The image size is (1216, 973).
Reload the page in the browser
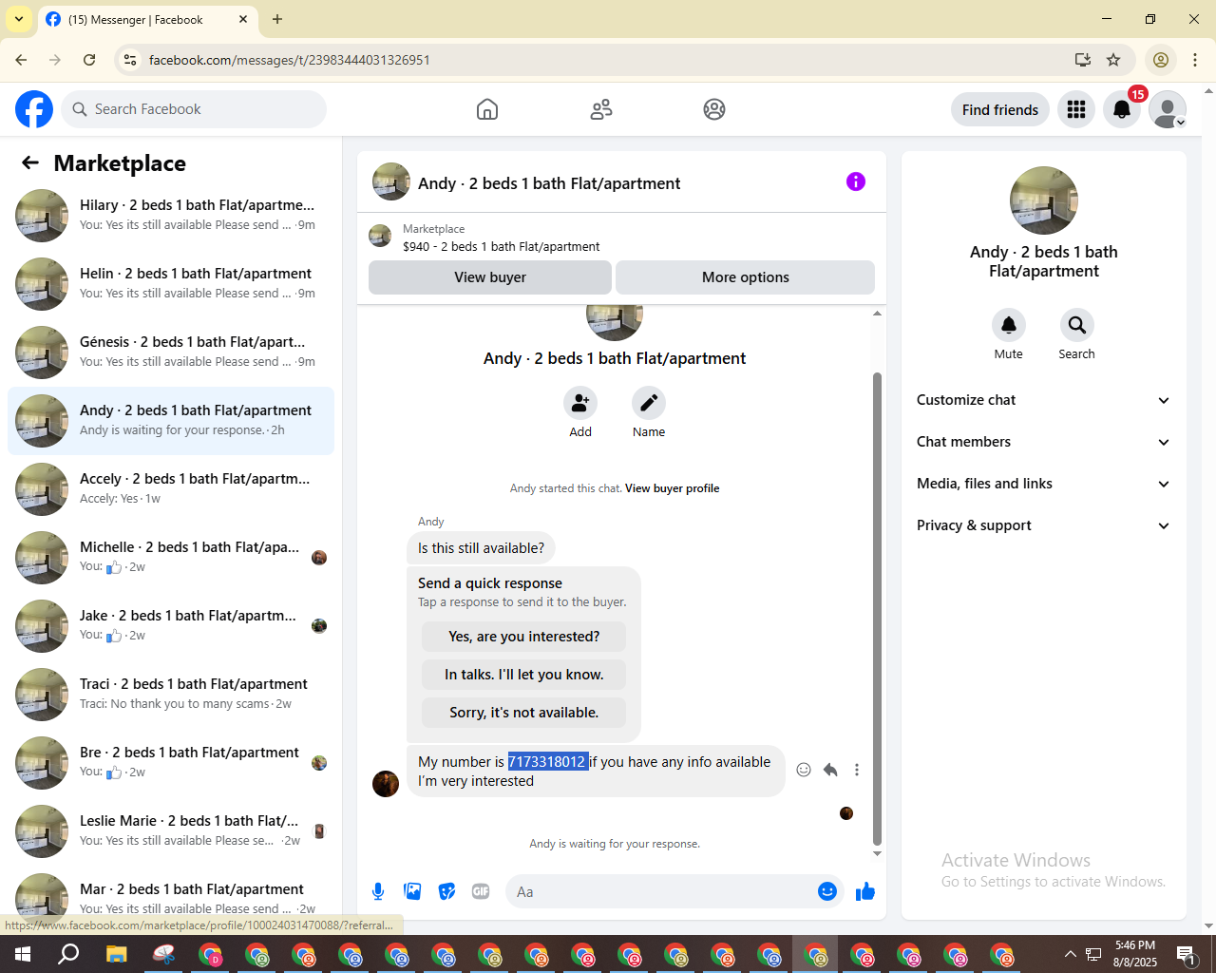89,60
